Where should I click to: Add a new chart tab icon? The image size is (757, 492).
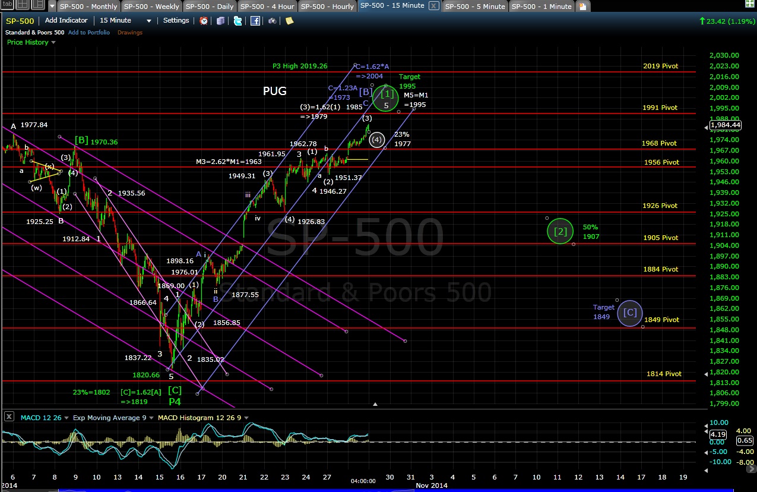tap(582, 7)
